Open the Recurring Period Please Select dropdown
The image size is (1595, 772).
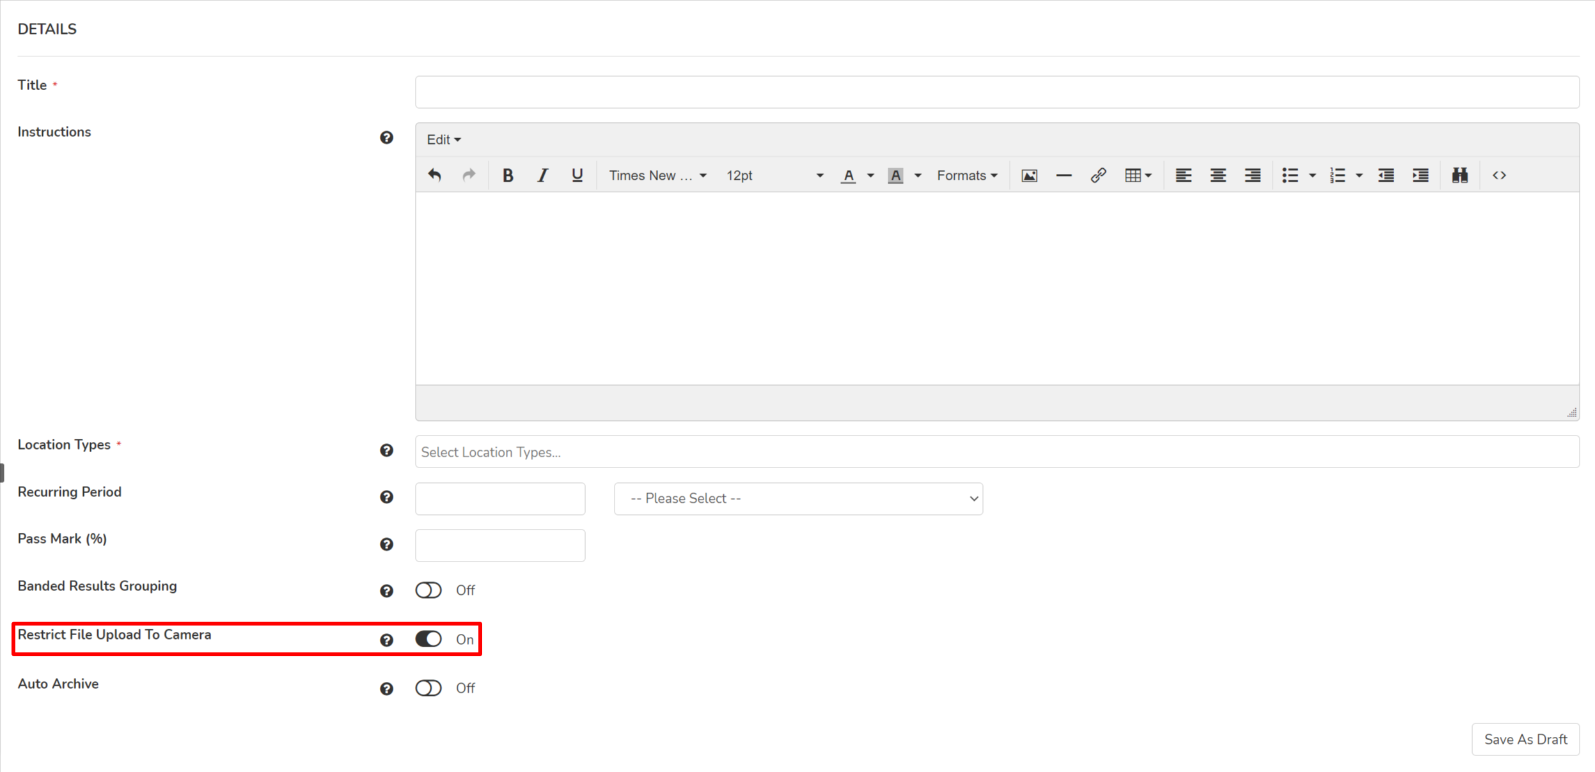click(797, 499)
